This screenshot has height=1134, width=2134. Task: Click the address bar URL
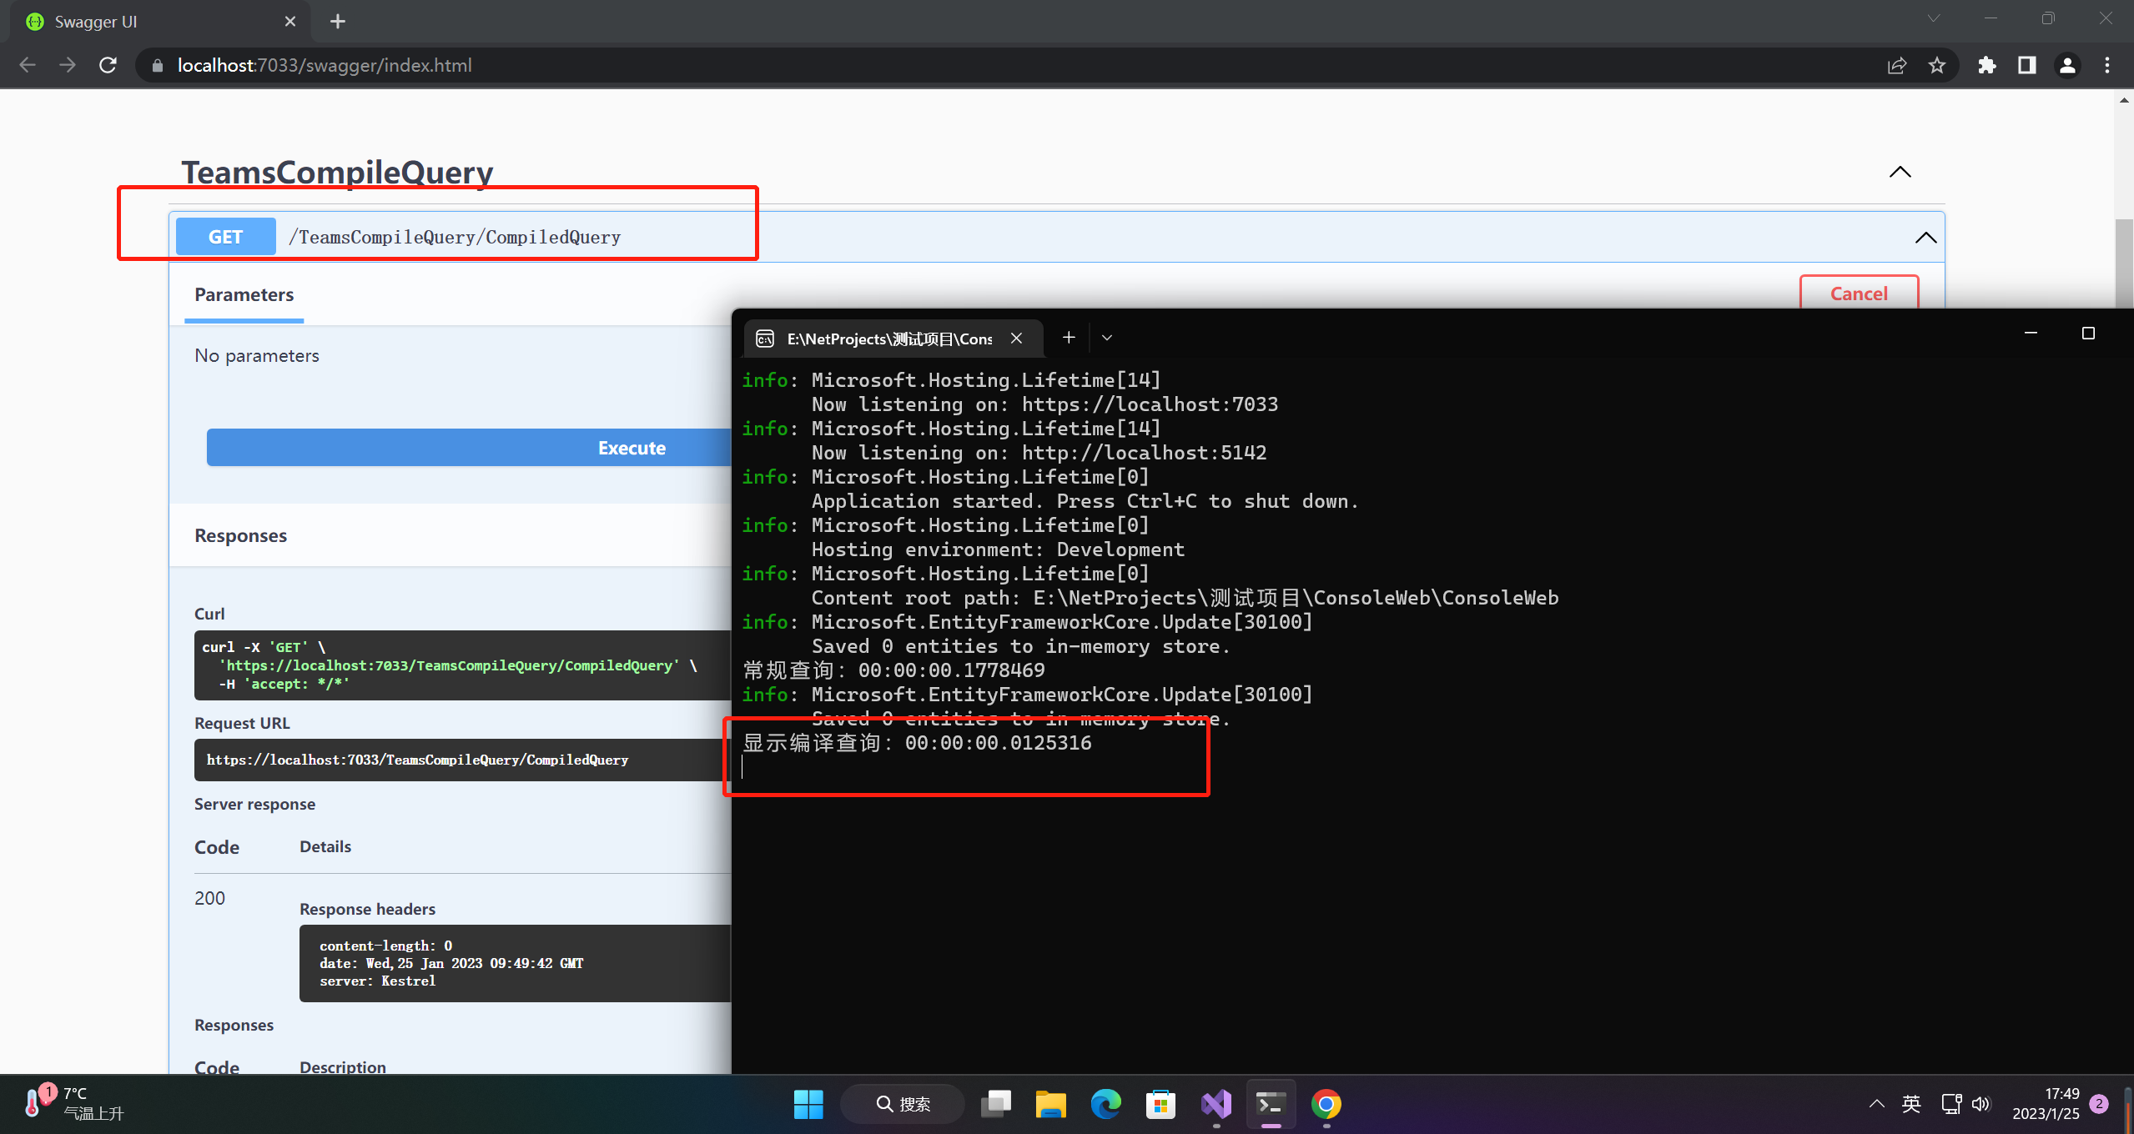pyautogui.click(x=325, y=65)
